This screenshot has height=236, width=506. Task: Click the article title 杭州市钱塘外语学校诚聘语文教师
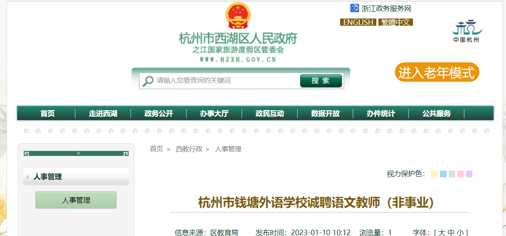point(319,203)
